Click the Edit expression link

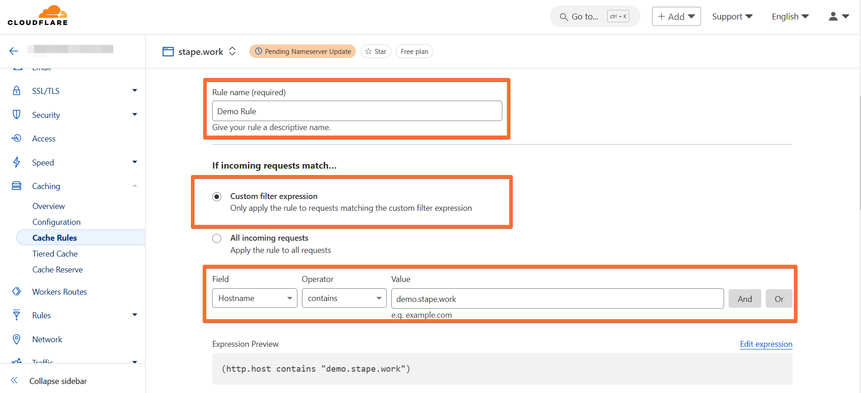pyautogui.click(x=766, y=344)
